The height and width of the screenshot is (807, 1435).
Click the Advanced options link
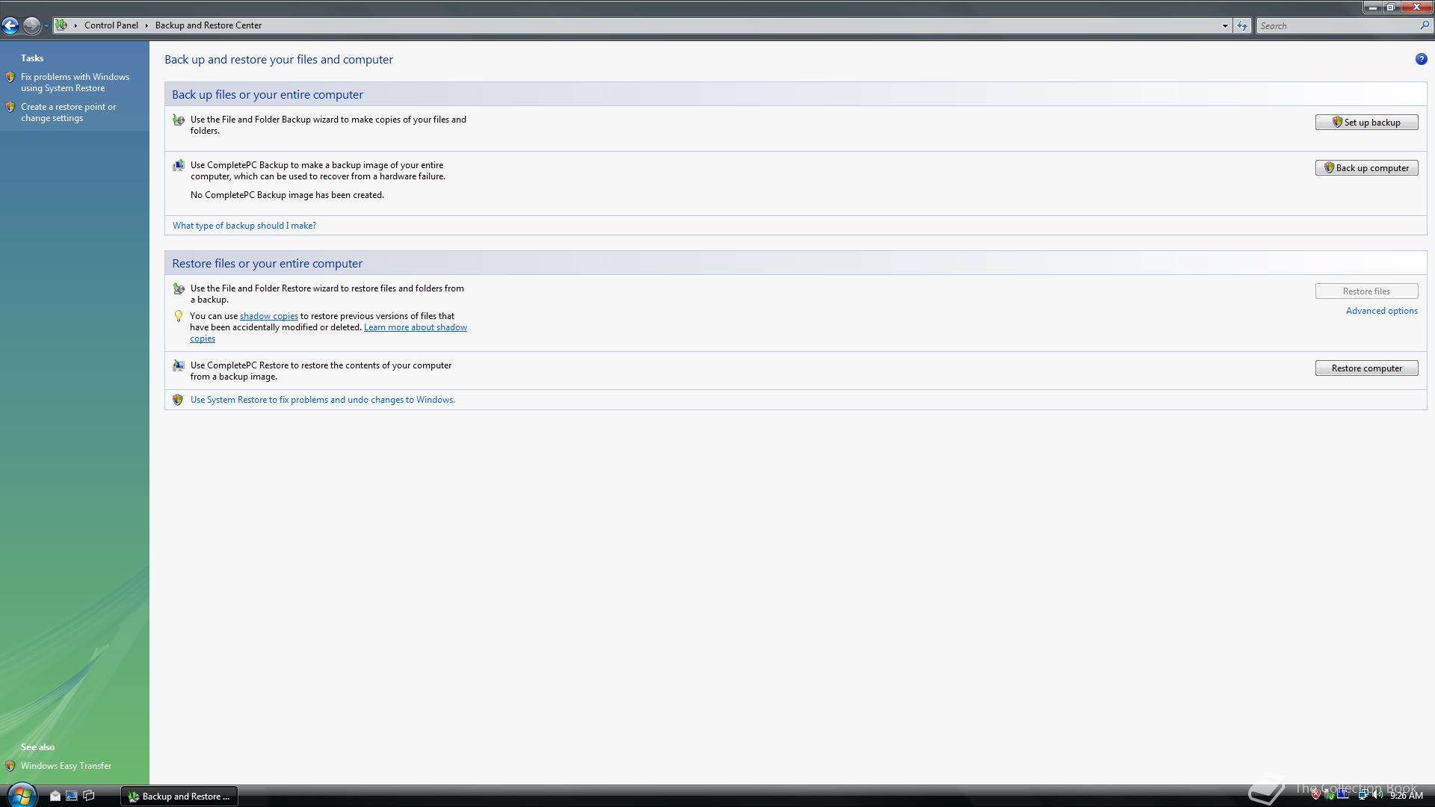point(1381,311)
